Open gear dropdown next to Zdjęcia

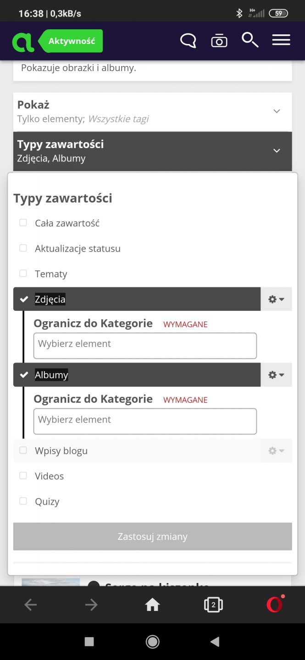pyautogui.click(x=276, y=299)
